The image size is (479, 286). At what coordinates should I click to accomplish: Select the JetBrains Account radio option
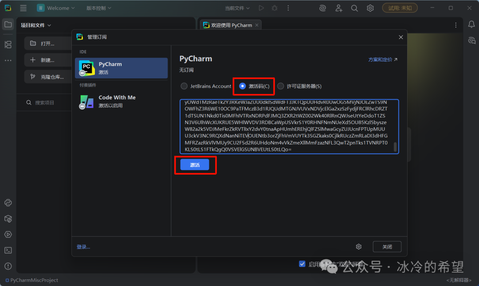[184, 86]
